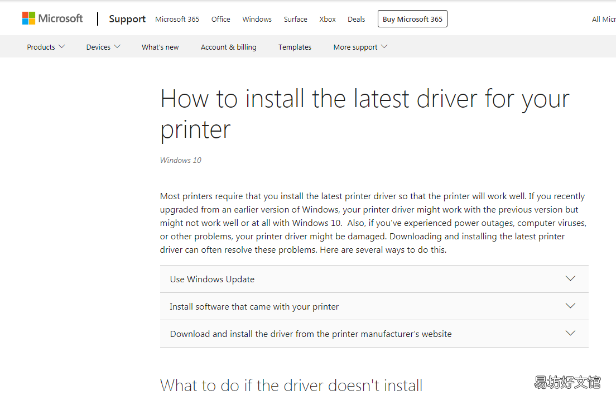This screenshot has height=400, width=616.
Task: Open the Deals link
Action: tap(357, 20)
